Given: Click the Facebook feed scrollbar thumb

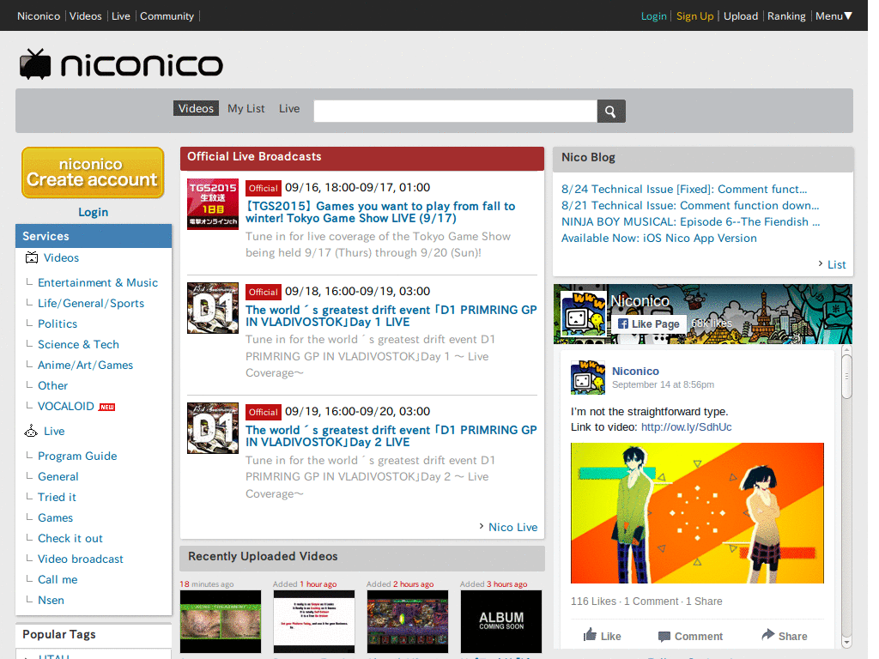Looking at the screenshot, I should pyautogui.click(x=846, y=378).
